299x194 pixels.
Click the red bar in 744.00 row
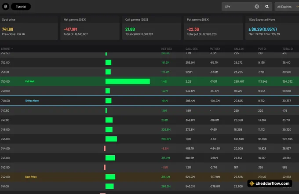point(105,148)
